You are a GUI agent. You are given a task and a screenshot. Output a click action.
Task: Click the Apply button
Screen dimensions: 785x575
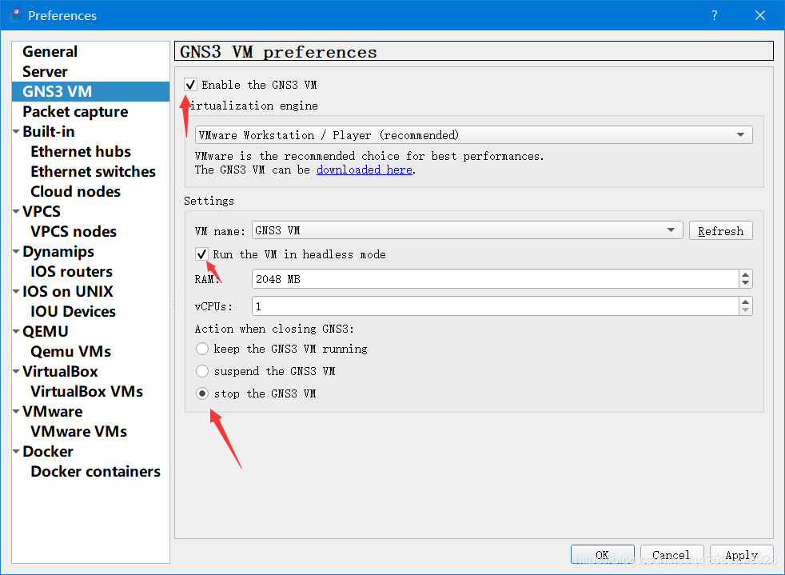[742, 554]
